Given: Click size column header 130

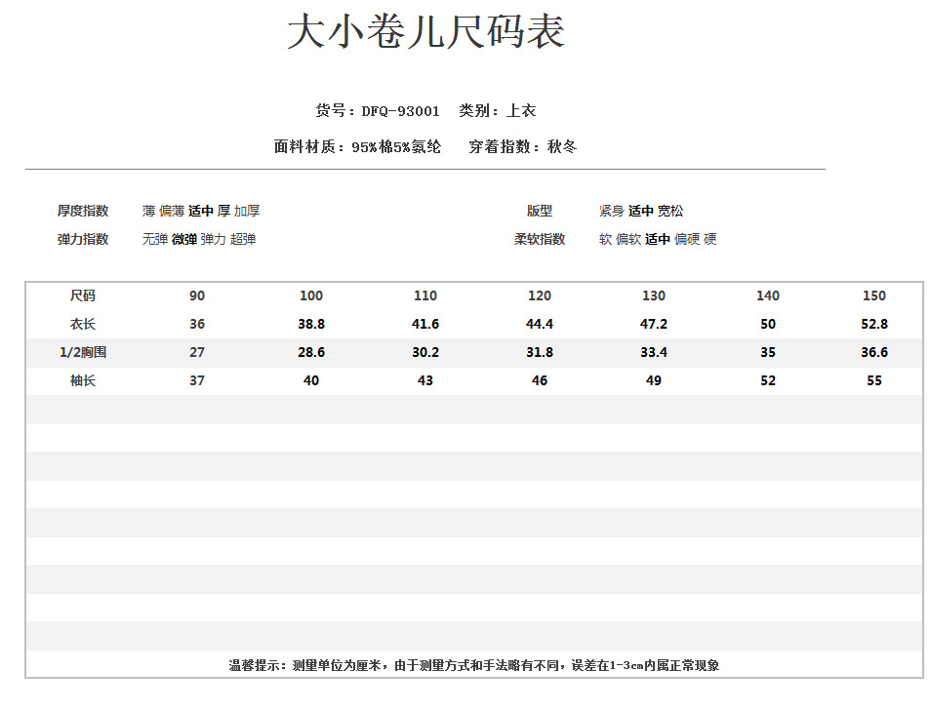Looking at the screenshot, I should [x=653, y=296].
